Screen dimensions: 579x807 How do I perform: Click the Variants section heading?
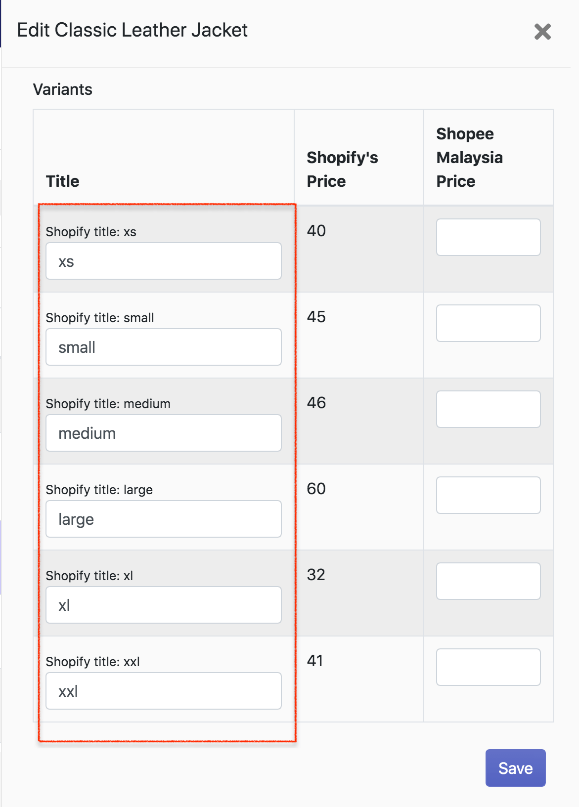click(63, 89)
